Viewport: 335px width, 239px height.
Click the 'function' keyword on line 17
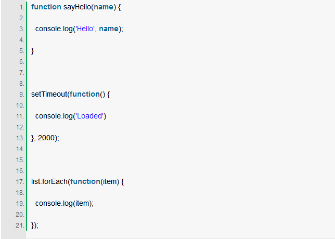(x=85, y=182)
